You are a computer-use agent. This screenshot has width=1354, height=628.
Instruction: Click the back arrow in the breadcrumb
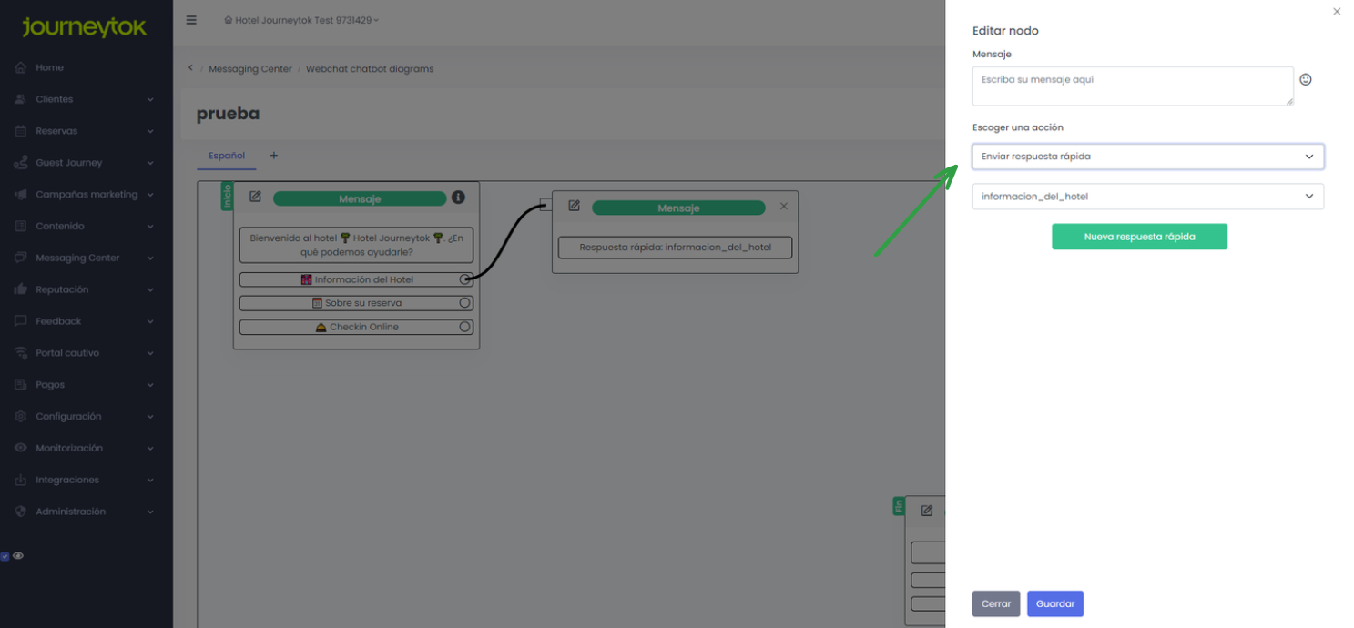click(x=190, y=68)
